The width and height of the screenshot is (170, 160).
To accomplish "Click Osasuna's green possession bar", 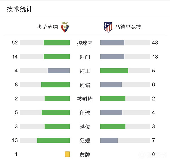I will coord(57,43).
